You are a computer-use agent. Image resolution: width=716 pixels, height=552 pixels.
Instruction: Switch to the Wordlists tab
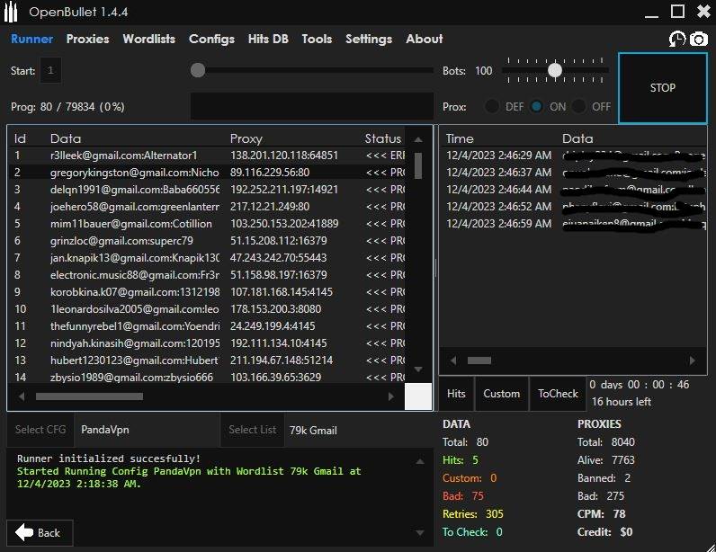pos(148,39)
